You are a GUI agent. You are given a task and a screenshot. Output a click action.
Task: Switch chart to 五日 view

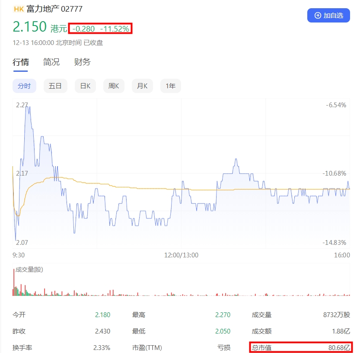point(55,86)
